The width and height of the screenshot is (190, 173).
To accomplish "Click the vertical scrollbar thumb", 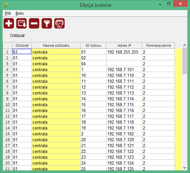I will pyautogui.click(x=184, y=61).
